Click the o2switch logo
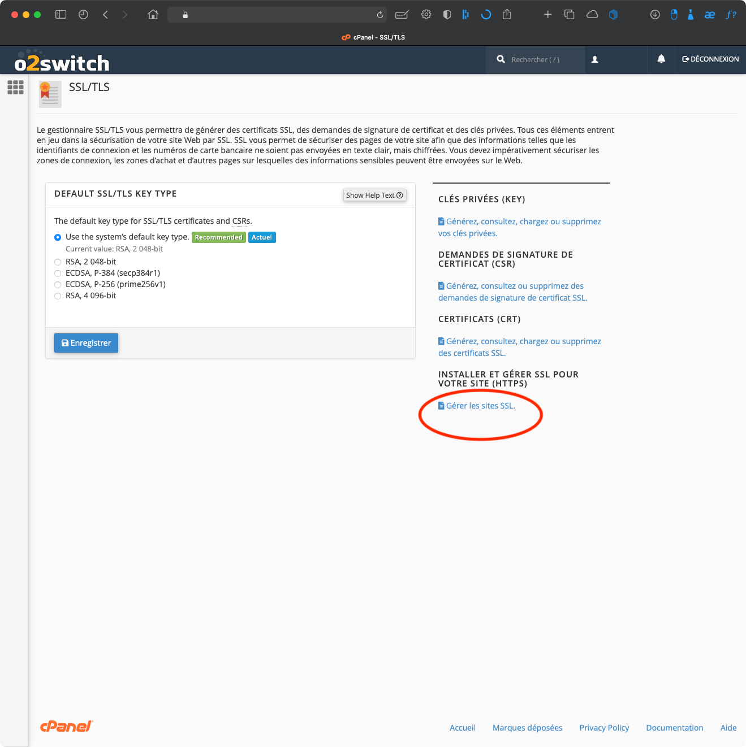Screen dimensions: 746x747 pyautogui.click(x=62, y=62)
